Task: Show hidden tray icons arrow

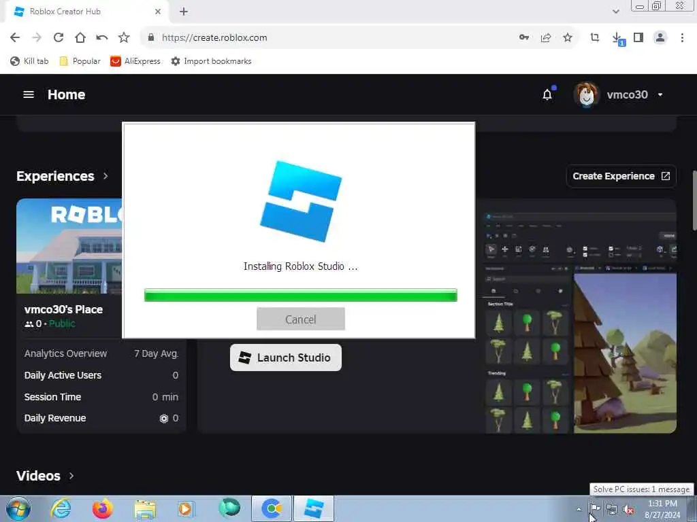Action: click(579, 509)
